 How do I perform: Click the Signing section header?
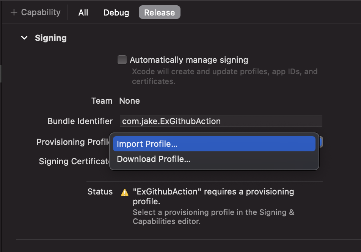51,38
